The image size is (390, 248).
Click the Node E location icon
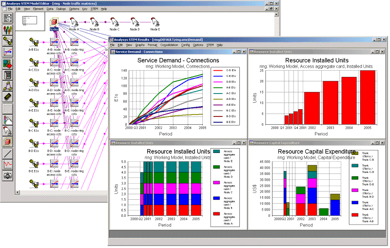(x=156, y=21)
